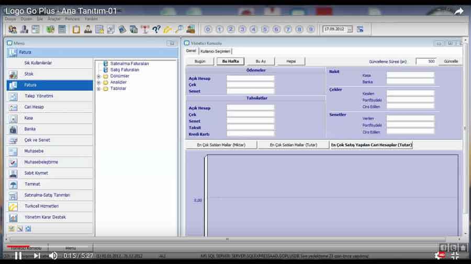
Task: Click the calendar icon beside the date field
Action: (x=360, y=29)
